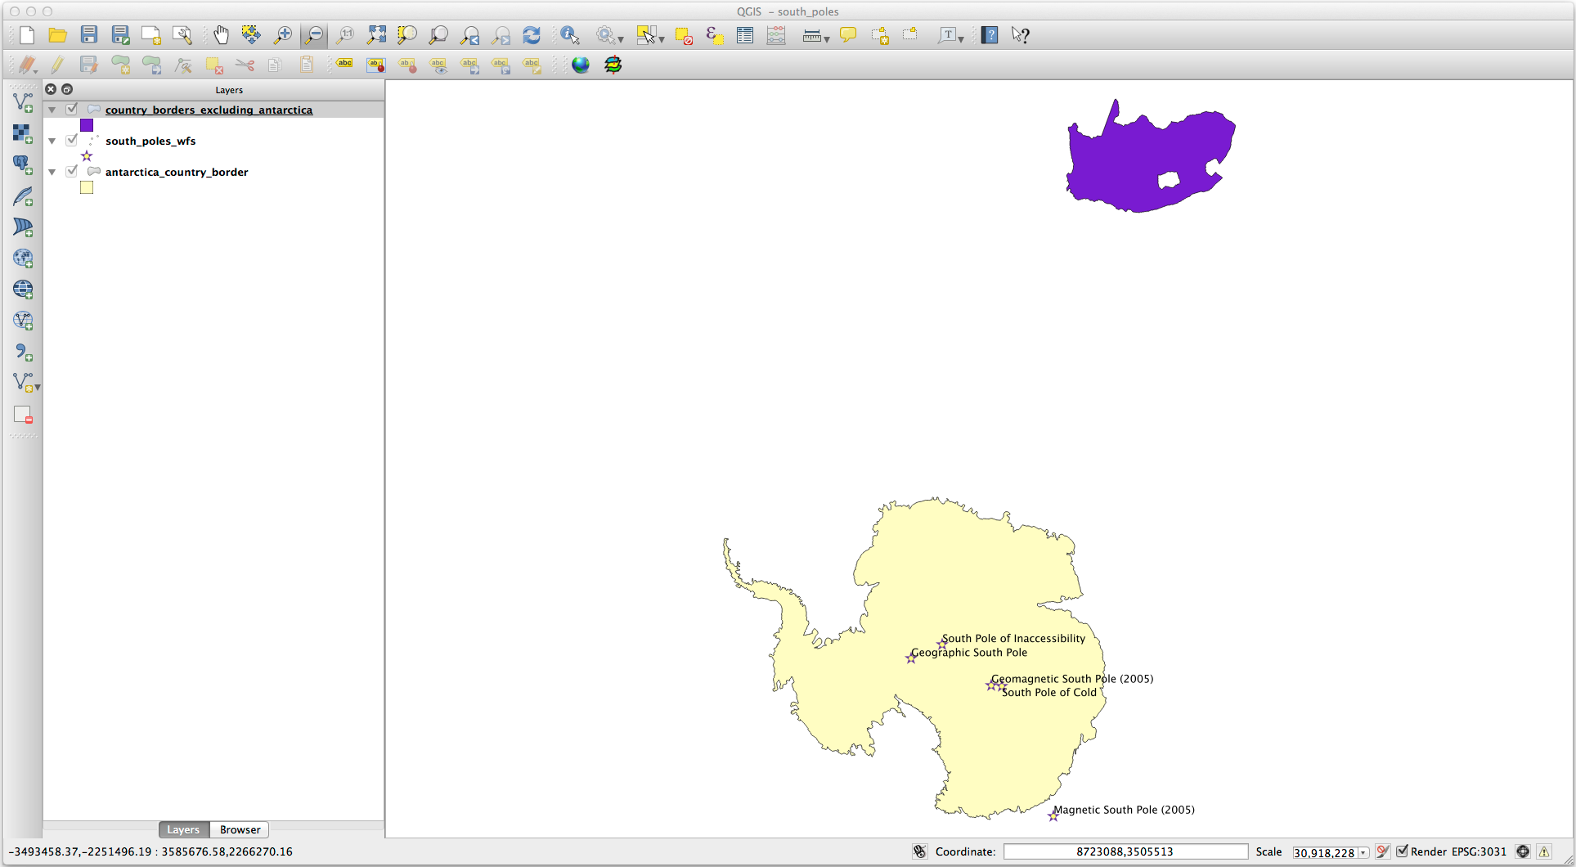
Task: Click the Zoom In magnifier tool
Action: (x=282, y=35)
